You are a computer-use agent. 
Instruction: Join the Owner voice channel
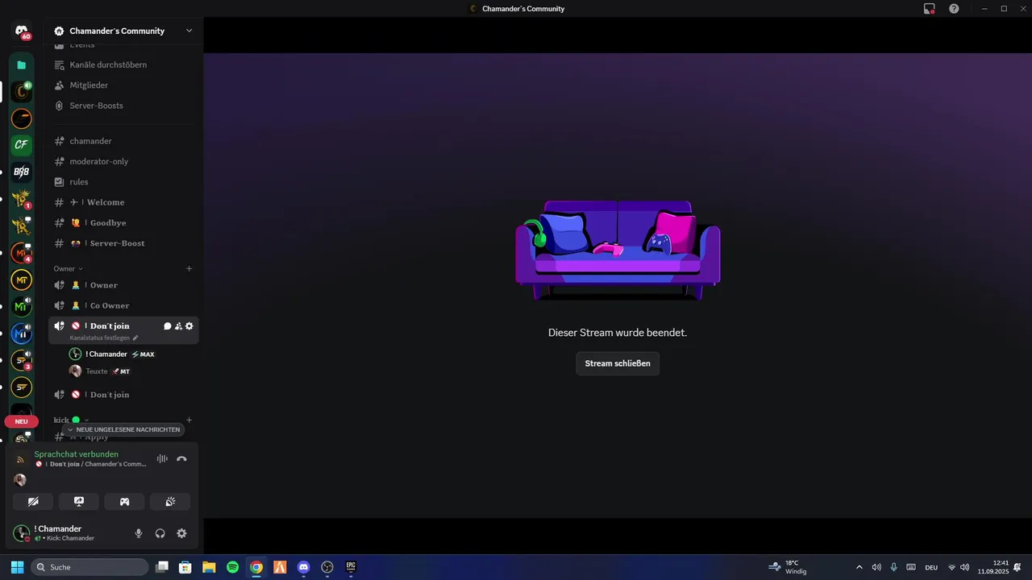click(123, 285)
